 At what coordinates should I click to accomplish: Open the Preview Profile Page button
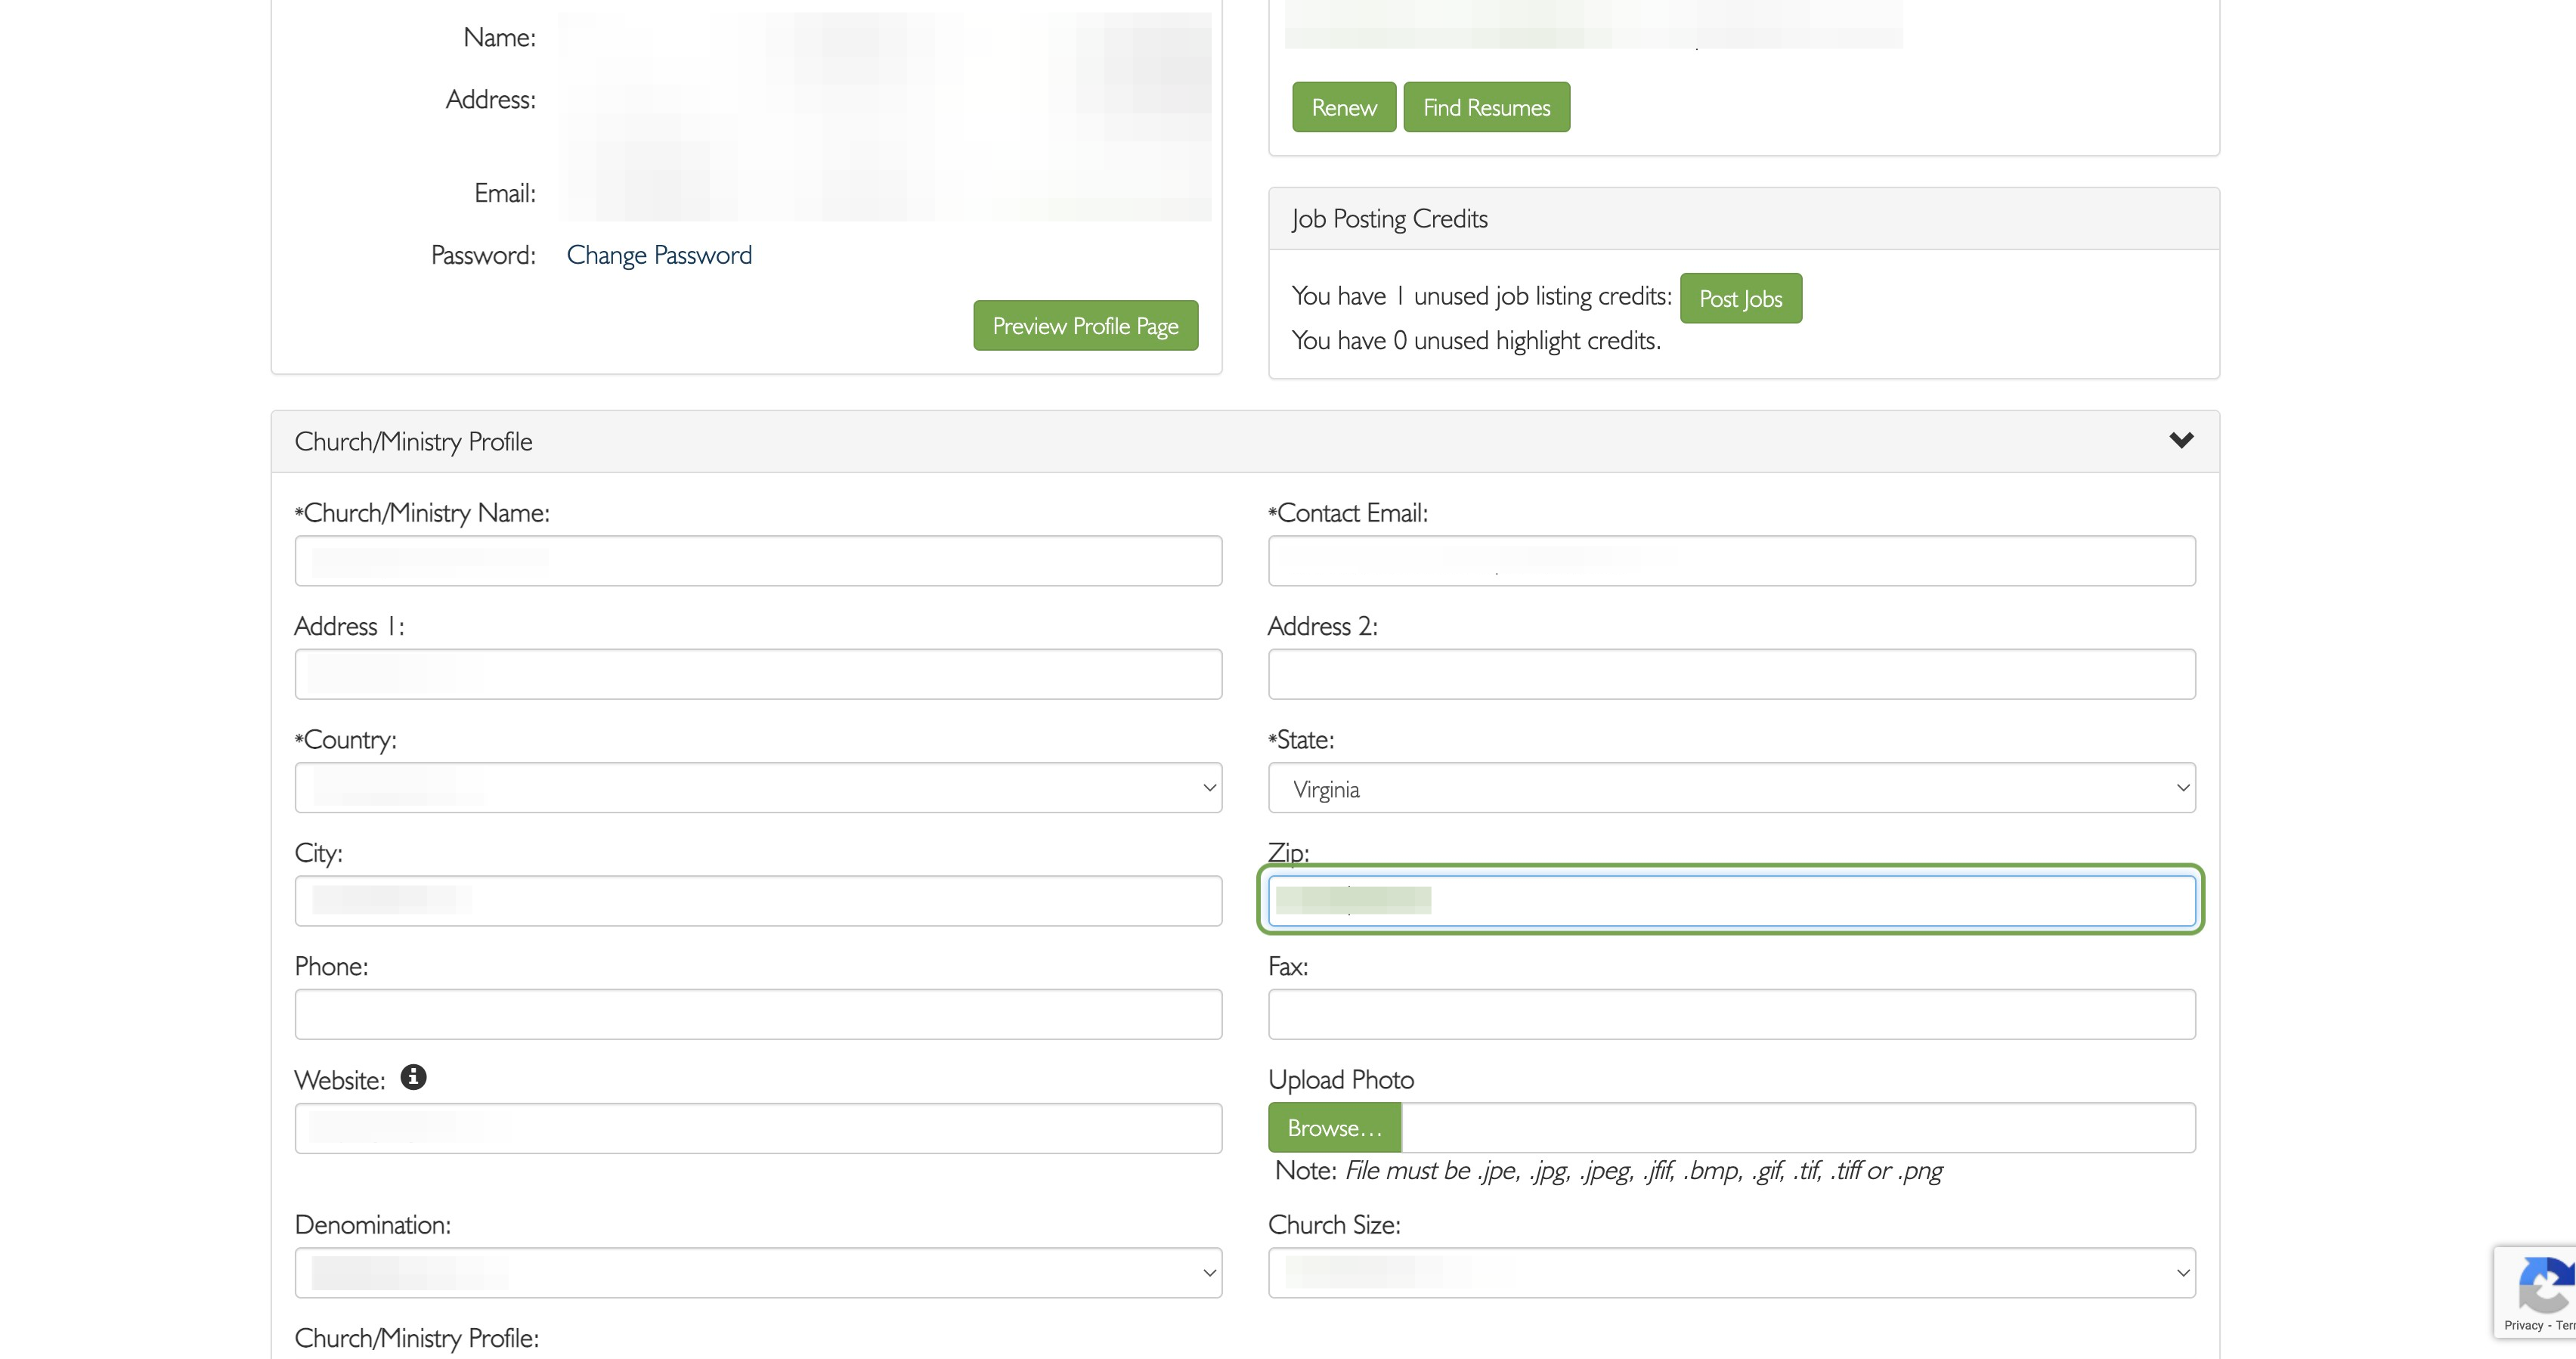tap(1085, 325)
